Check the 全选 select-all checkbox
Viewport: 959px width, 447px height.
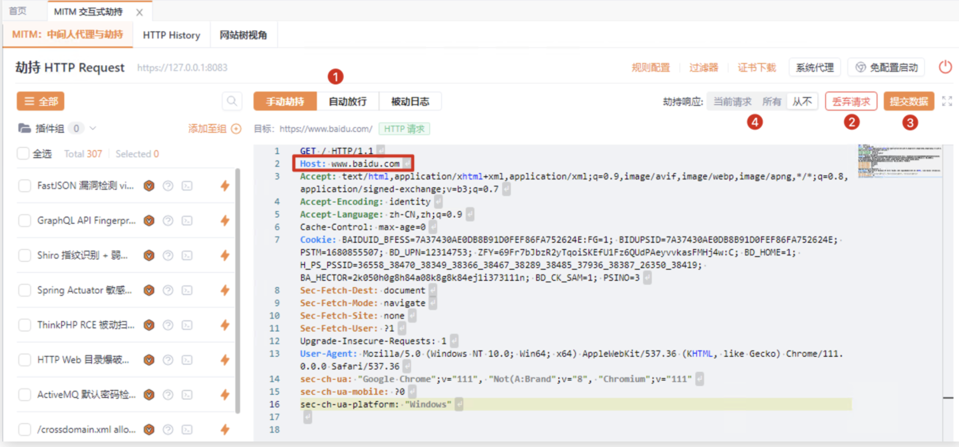(x=23, y=154)
